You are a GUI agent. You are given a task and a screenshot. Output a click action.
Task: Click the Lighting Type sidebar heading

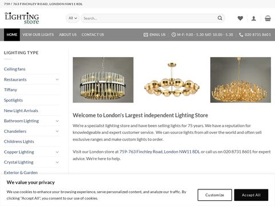(21, 53)
